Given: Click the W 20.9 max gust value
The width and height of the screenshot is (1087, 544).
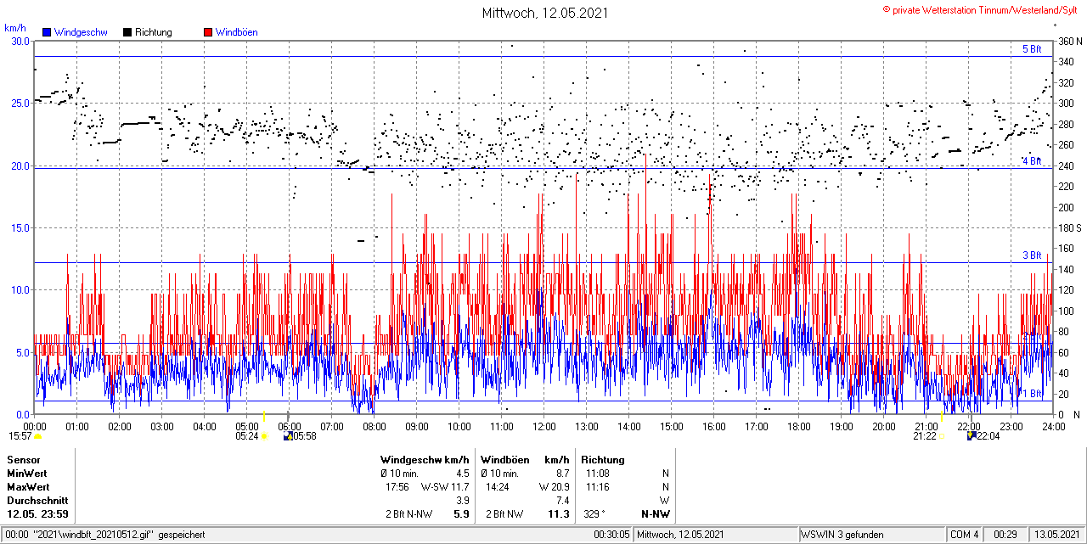Looking at the screenshot, I should [x=554, y=487].
